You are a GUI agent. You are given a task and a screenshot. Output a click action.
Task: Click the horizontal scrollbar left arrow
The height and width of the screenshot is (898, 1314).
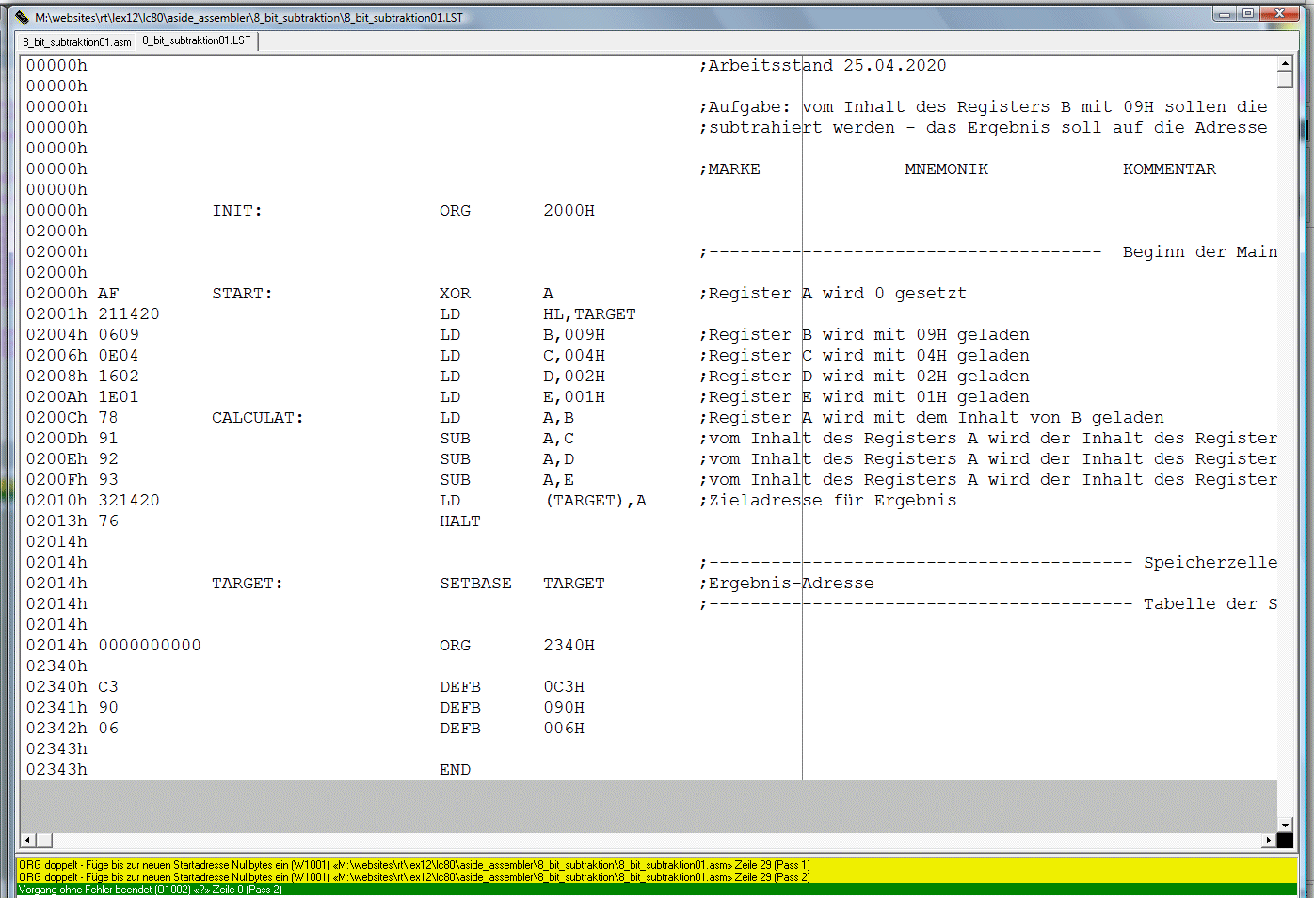[x=27, y=840]
